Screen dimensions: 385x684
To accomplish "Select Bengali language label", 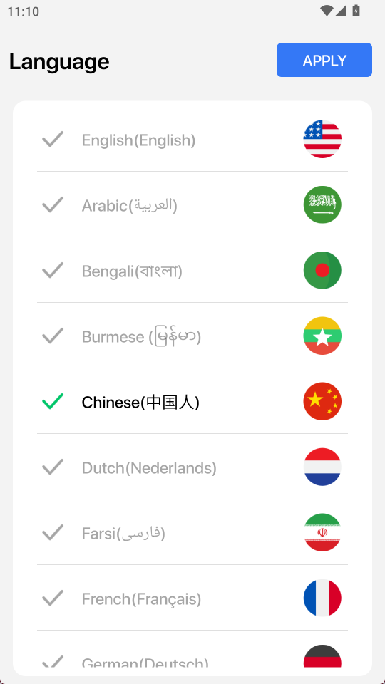I will (x=132, y=271).
